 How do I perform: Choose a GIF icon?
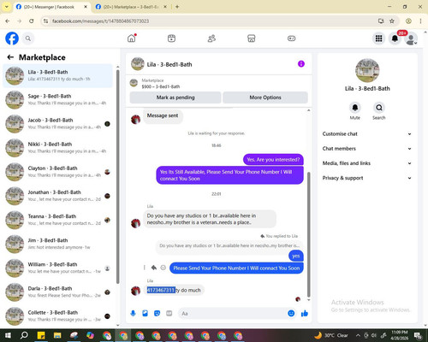pyautogui.click(x=169, y=314)
